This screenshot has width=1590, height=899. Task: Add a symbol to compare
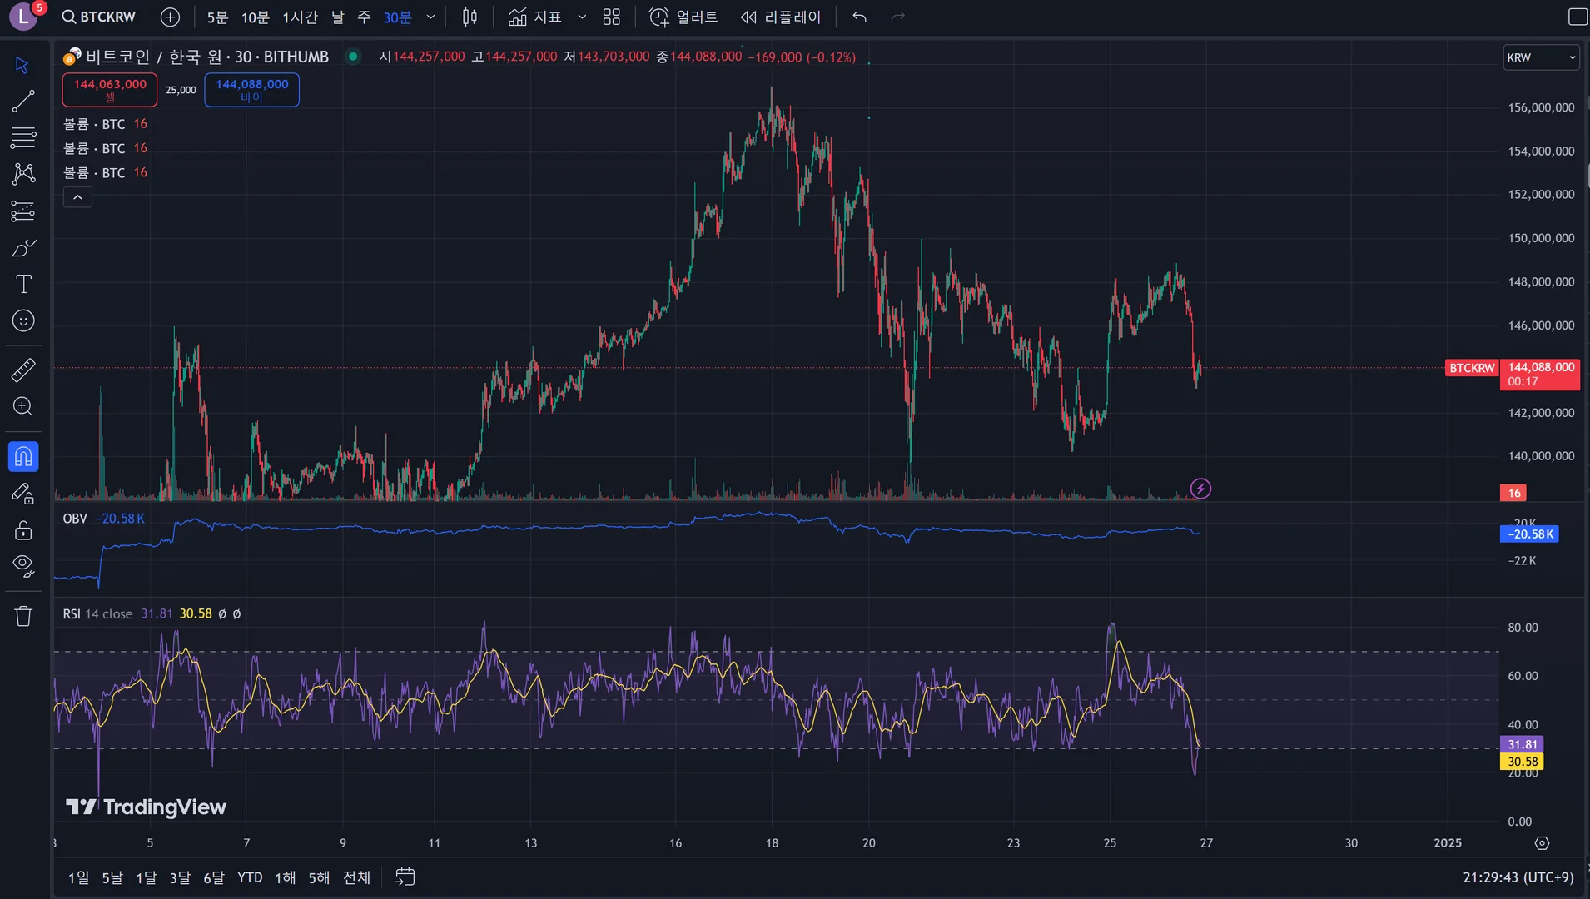pyautogui.click(x=170, y=17)
